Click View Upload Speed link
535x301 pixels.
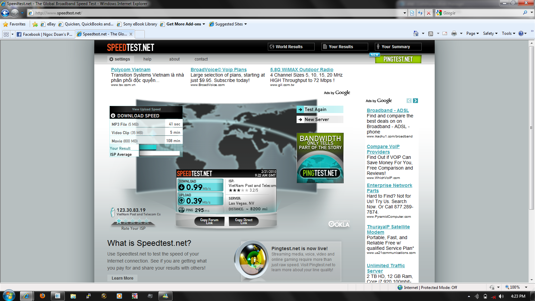point(146,109)
